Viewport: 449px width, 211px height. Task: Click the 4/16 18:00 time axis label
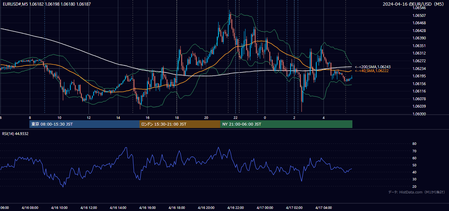(177, 208)
